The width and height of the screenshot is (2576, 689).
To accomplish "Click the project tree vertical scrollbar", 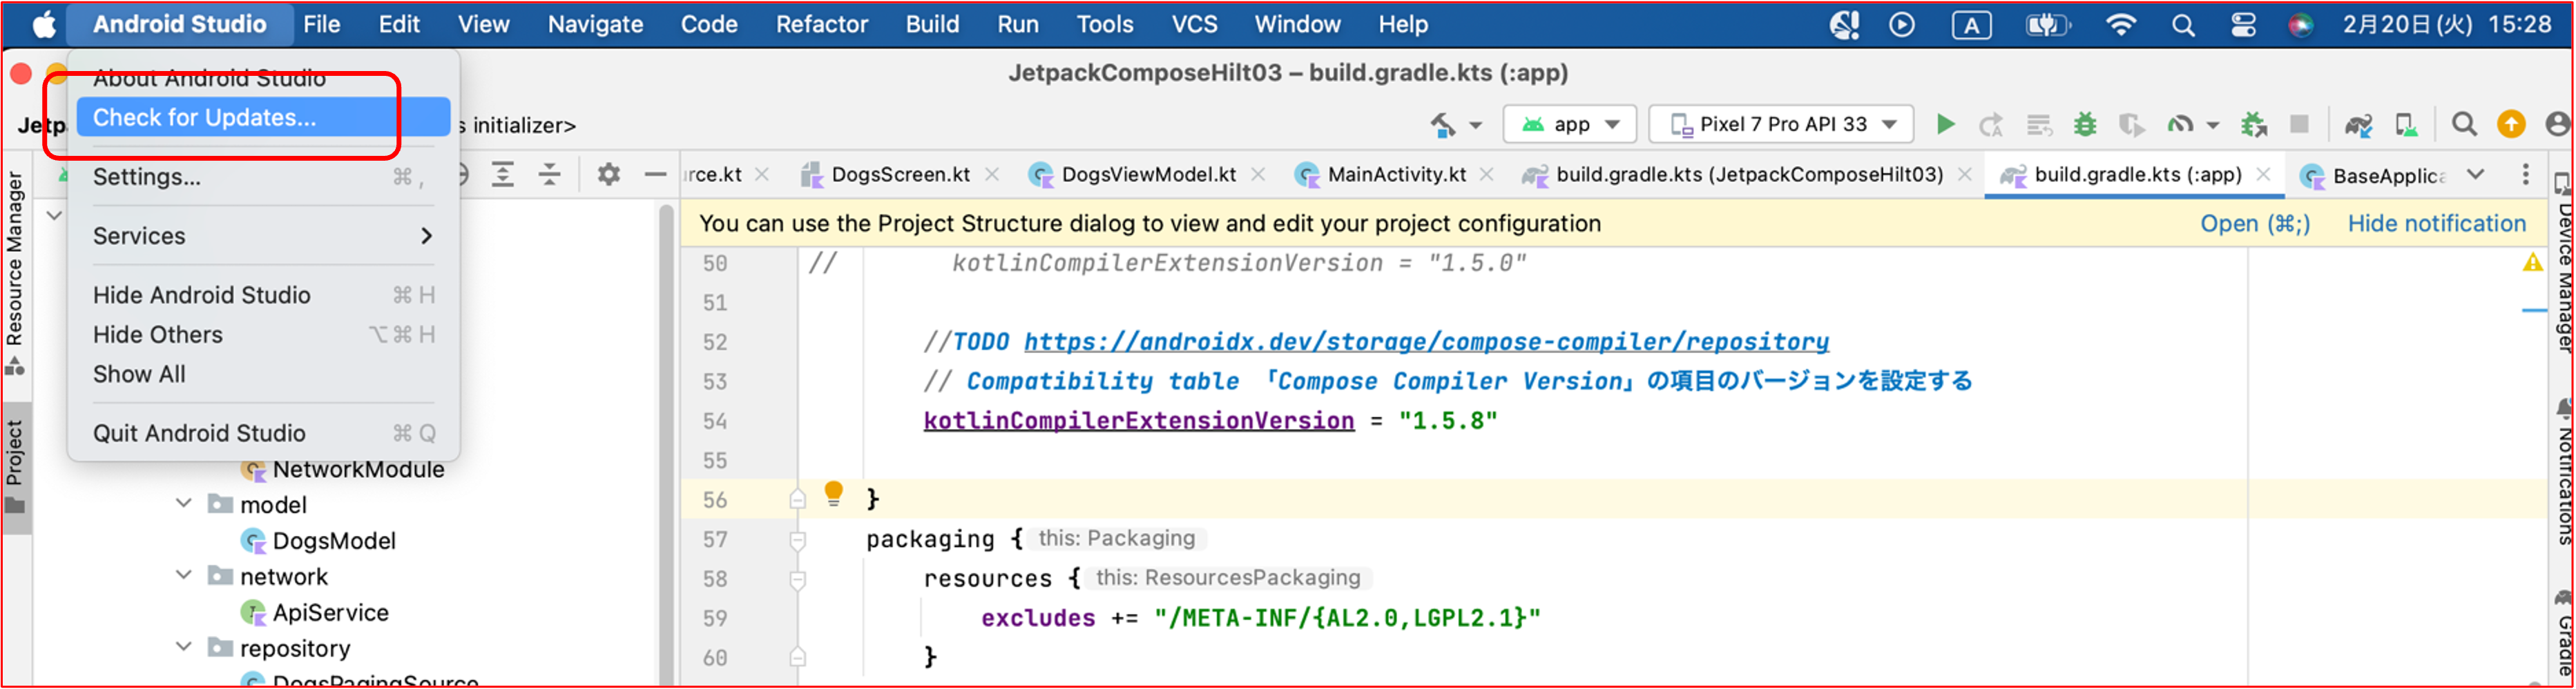I will [x=666, y=444].
